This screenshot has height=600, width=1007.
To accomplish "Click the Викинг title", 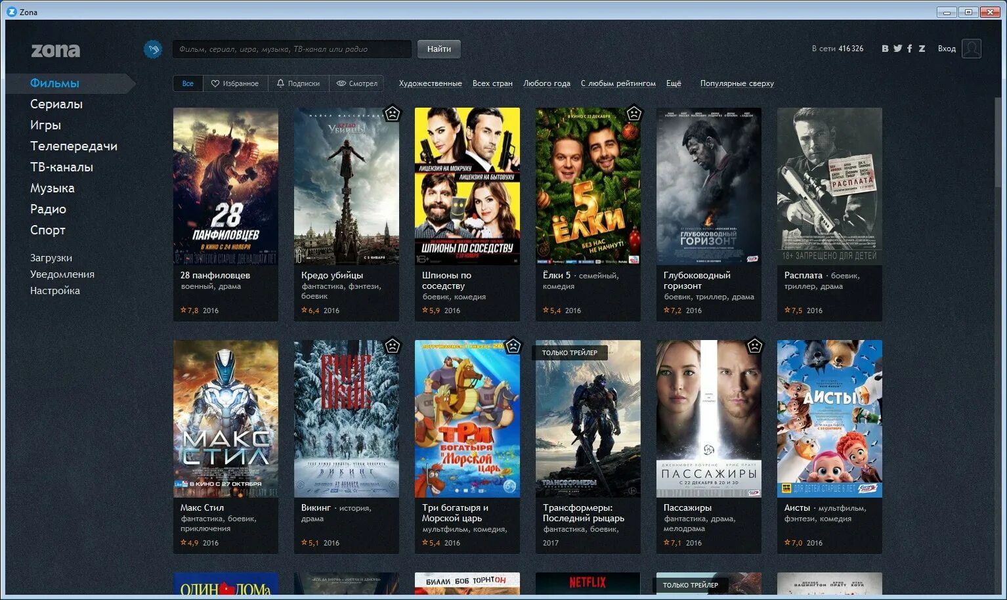I will pos(316,508).
